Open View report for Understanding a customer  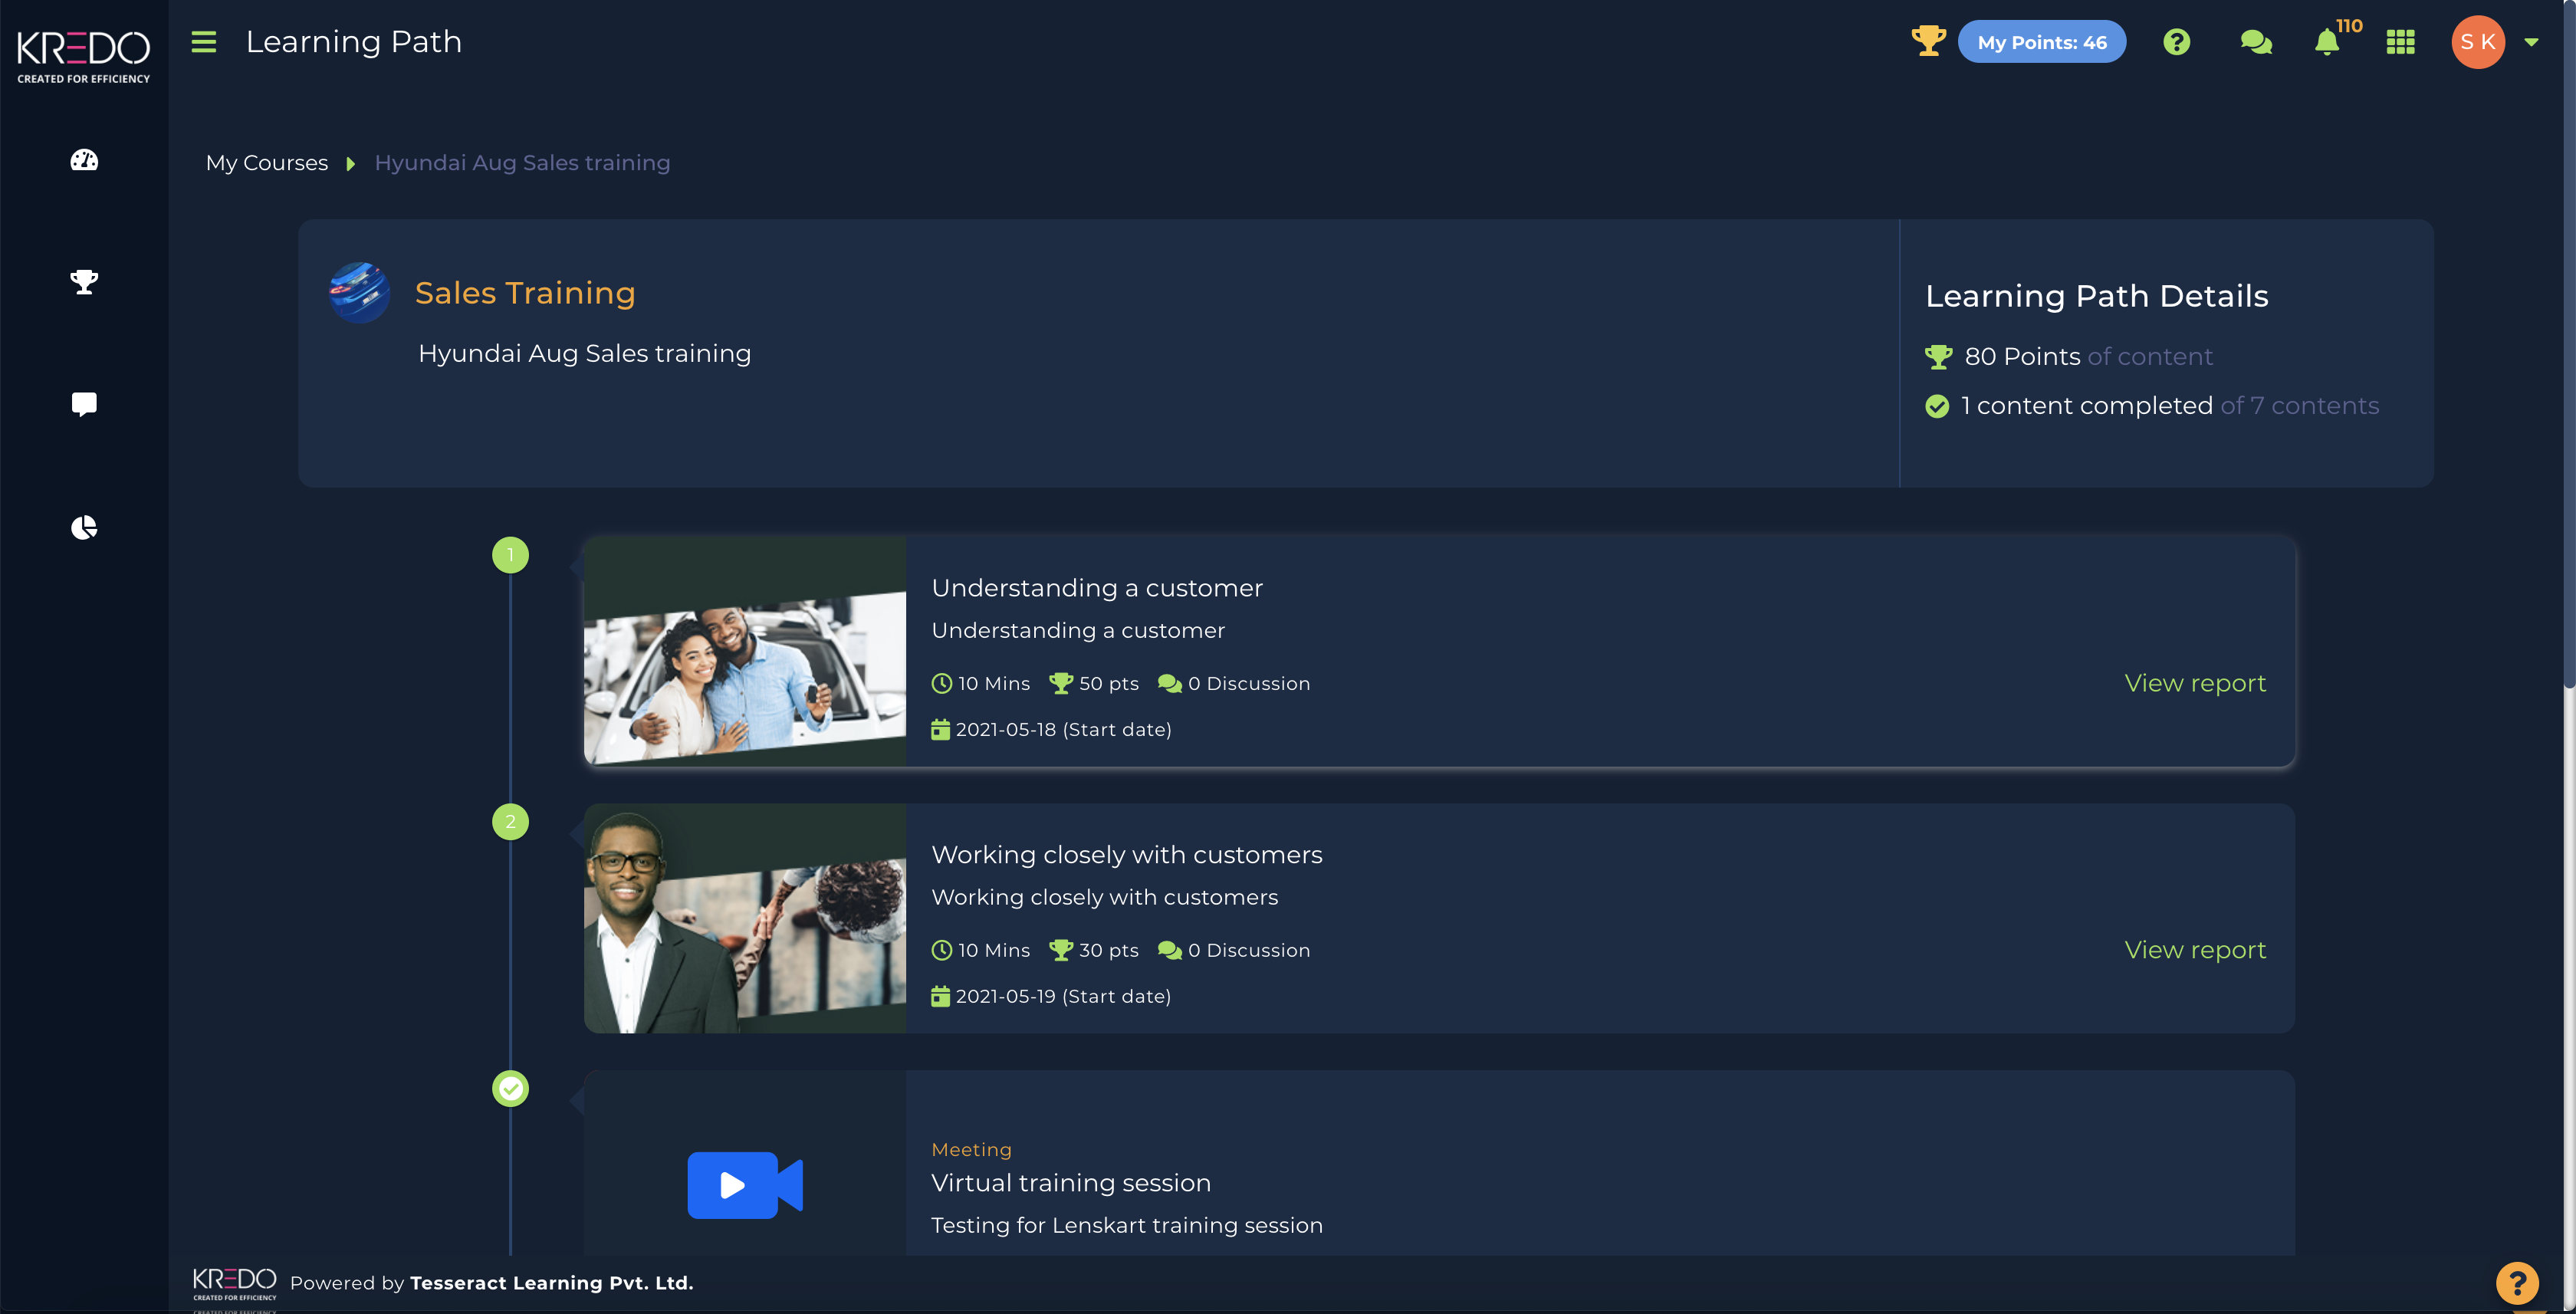coord(2195,682)
